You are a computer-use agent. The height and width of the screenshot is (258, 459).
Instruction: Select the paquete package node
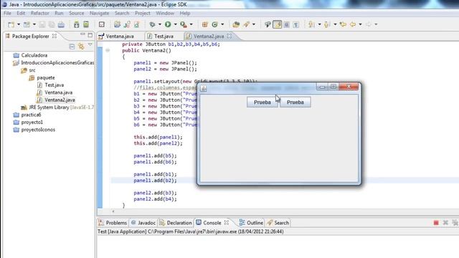tap(42, 77)
